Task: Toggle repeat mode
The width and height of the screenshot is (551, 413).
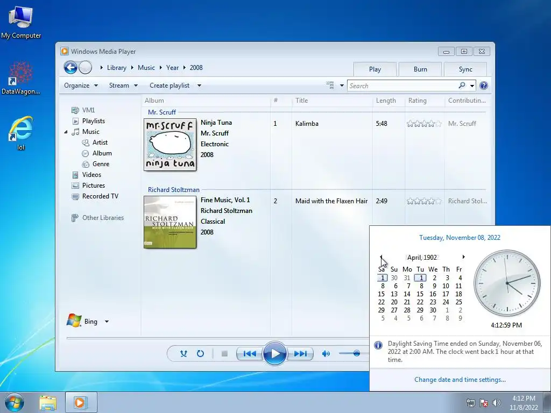Action: (x=200, y=353)
